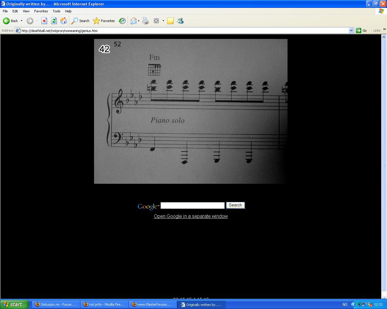The height and width of the screenshot is (309, 387).
Task: Click the address bar URL field
Action: 184,30
